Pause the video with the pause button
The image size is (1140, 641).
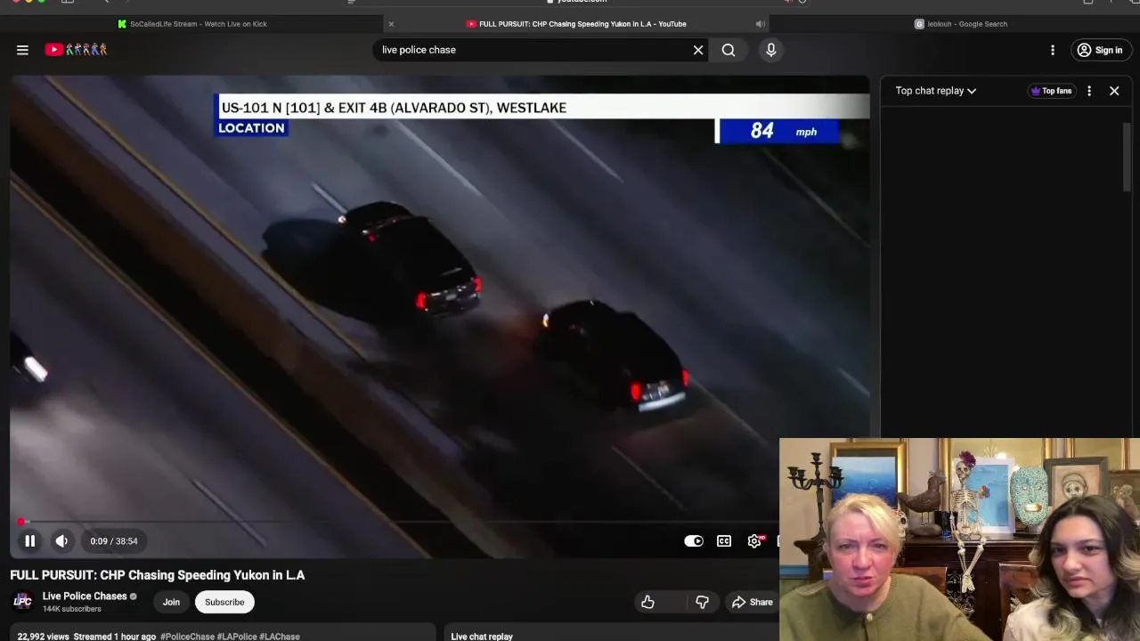click(x=29, y=540)
